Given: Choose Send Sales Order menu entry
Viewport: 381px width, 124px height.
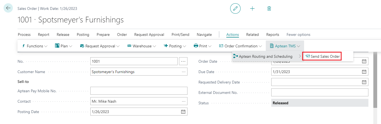Looking at the screenshot, I should point(323,56).
